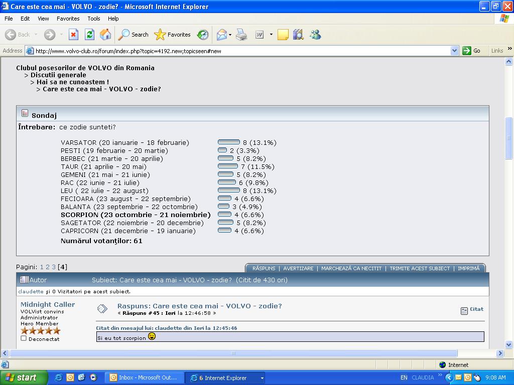
Task: Launch Internet Explorer from quick launch
Action: coord(59,377)
